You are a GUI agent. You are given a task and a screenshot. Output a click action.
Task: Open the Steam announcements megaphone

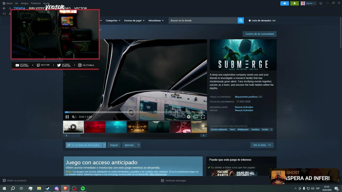click(285, 3)
